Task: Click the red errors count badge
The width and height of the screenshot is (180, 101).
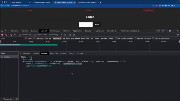Action: (x=159, y=31)
